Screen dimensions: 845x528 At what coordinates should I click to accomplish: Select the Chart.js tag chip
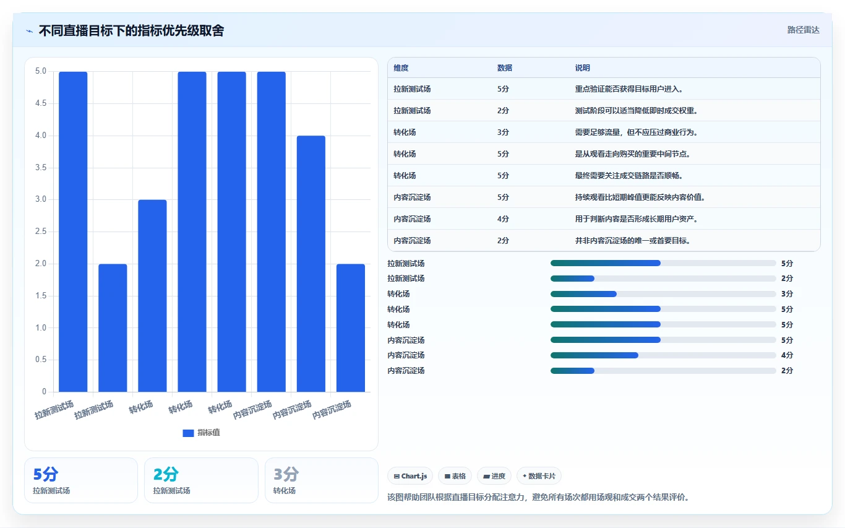point(410,476)
